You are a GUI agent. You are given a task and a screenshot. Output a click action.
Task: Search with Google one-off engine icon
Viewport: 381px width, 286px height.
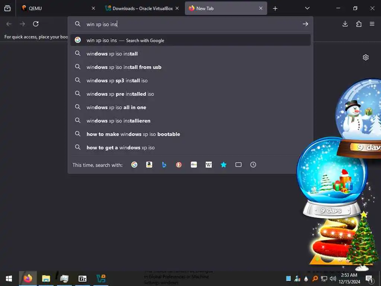(134, 165)
